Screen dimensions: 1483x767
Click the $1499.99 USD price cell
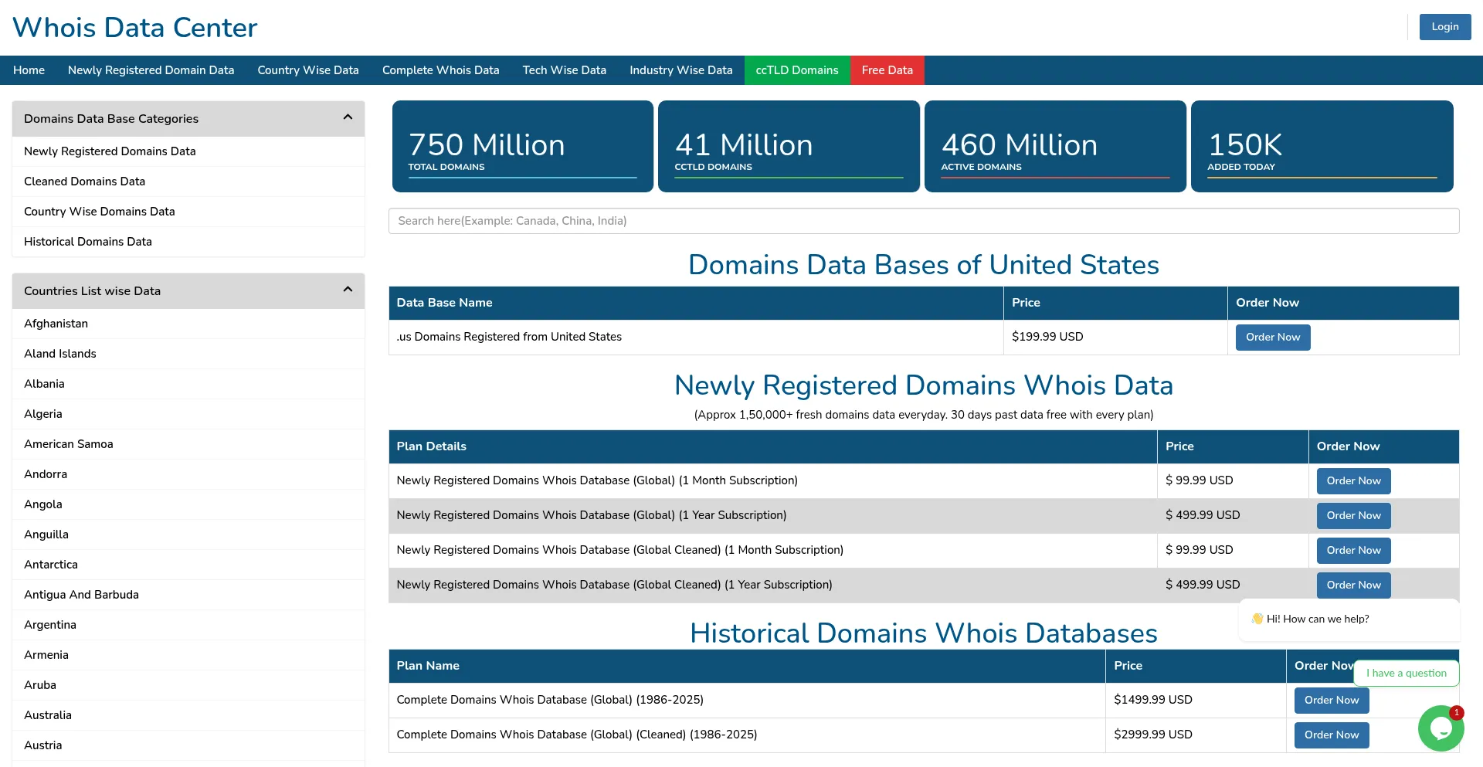(1196, 701)
